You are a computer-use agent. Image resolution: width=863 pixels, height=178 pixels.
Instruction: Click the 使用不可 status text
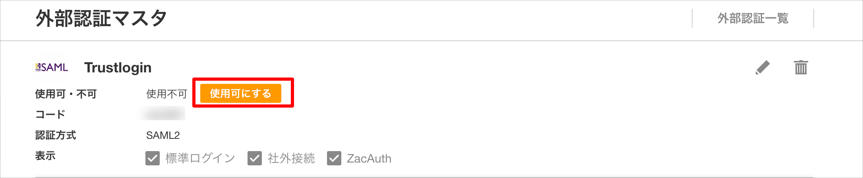(x=166, y=94)
